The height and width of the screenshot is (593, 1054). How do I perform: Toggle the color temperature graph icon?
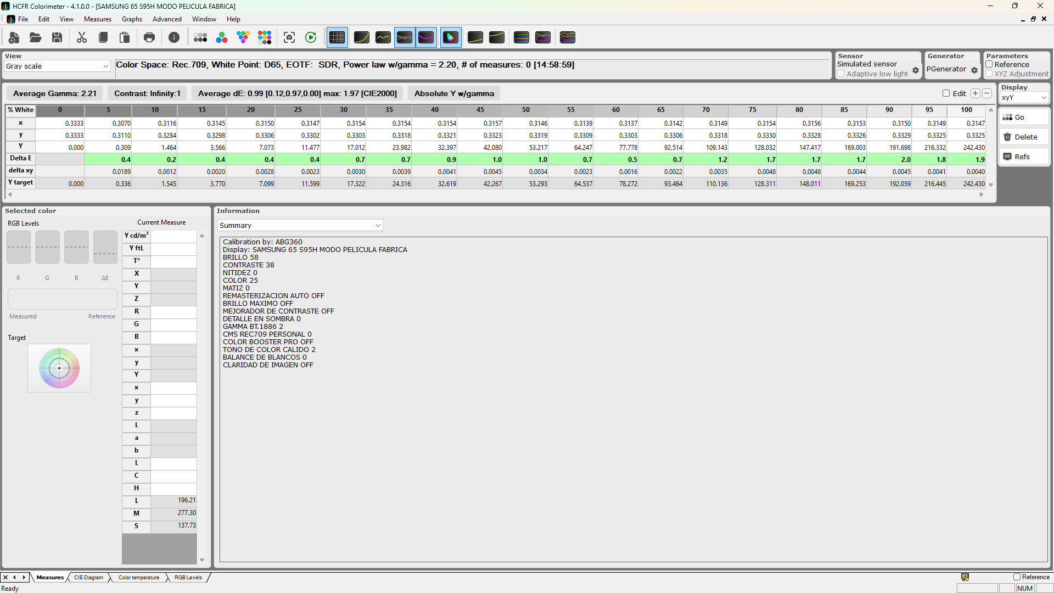pyautogui.click(x=426, y=37)
